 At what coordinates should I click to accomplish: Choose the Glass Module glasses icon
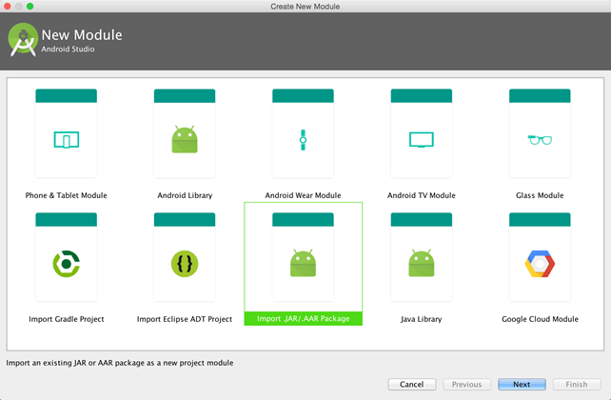(x=540, y=140)
